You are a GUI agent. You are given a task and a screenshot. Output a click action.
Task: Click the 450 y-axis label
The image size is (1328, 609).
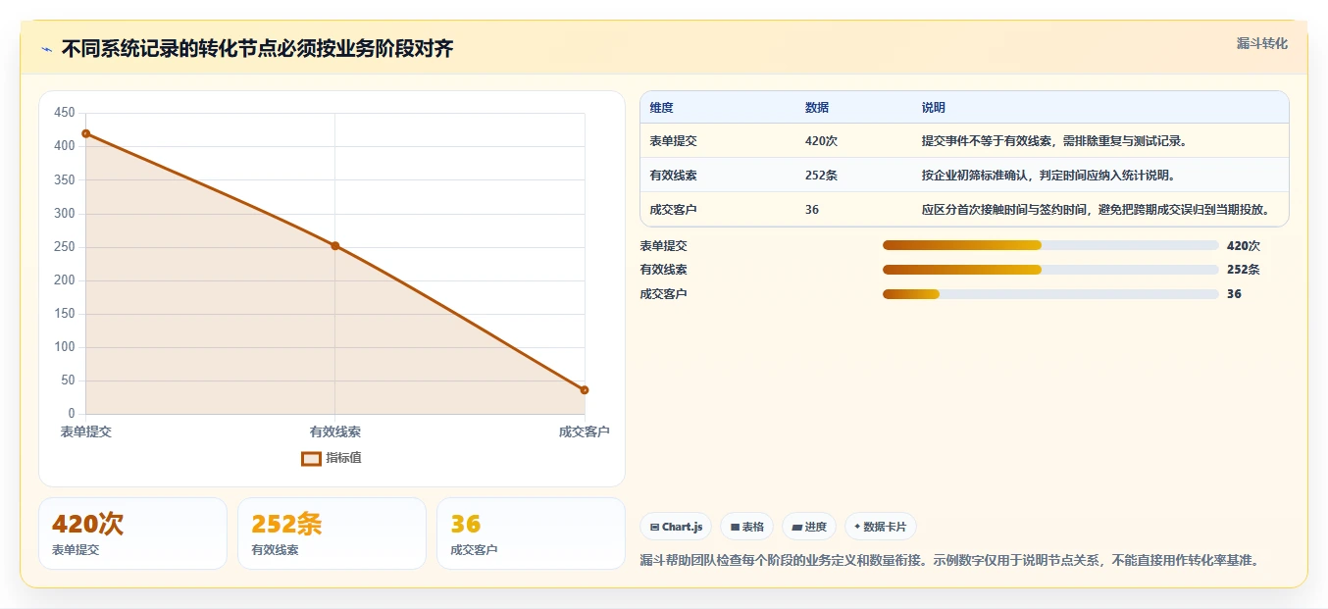click(65, 113)
